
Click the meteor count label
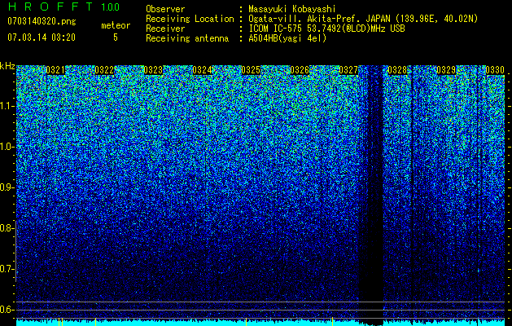click(x=116, y=25)
